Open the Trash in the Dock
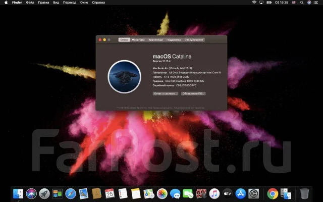This screenshot has width=323, height=202. [304, 194]
